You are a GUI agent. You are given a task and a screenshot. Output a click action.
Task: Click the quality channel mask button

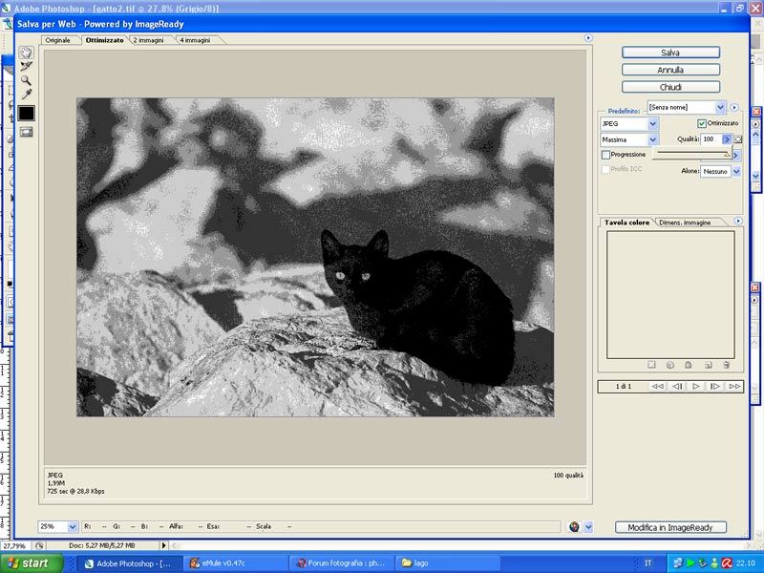pyautogui.click(x=737, y=139)
